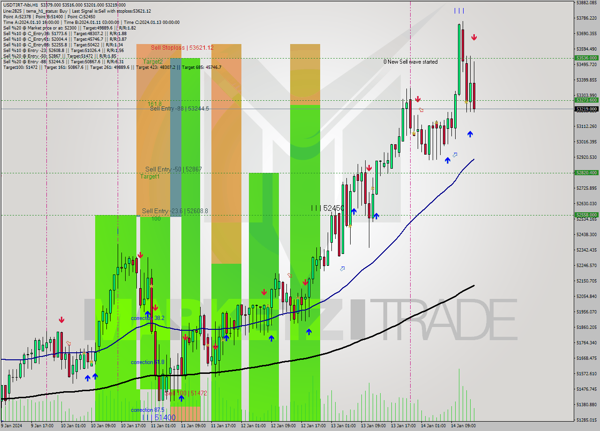Viewport: 600px width, 431px height.
Task: Click the 'Time A:2024.01.10 16:00:00' line
Action: (91, 22)
